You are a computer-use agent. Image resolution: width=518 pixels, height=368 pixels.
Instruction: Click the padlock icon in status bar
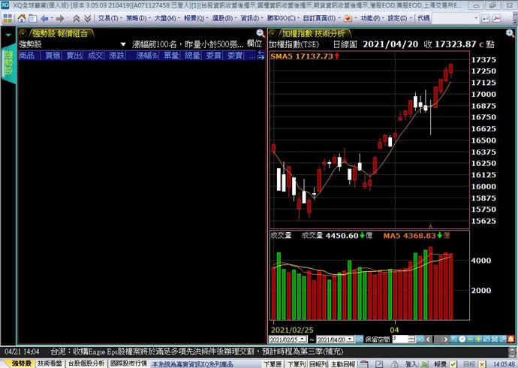click(394, 364)
